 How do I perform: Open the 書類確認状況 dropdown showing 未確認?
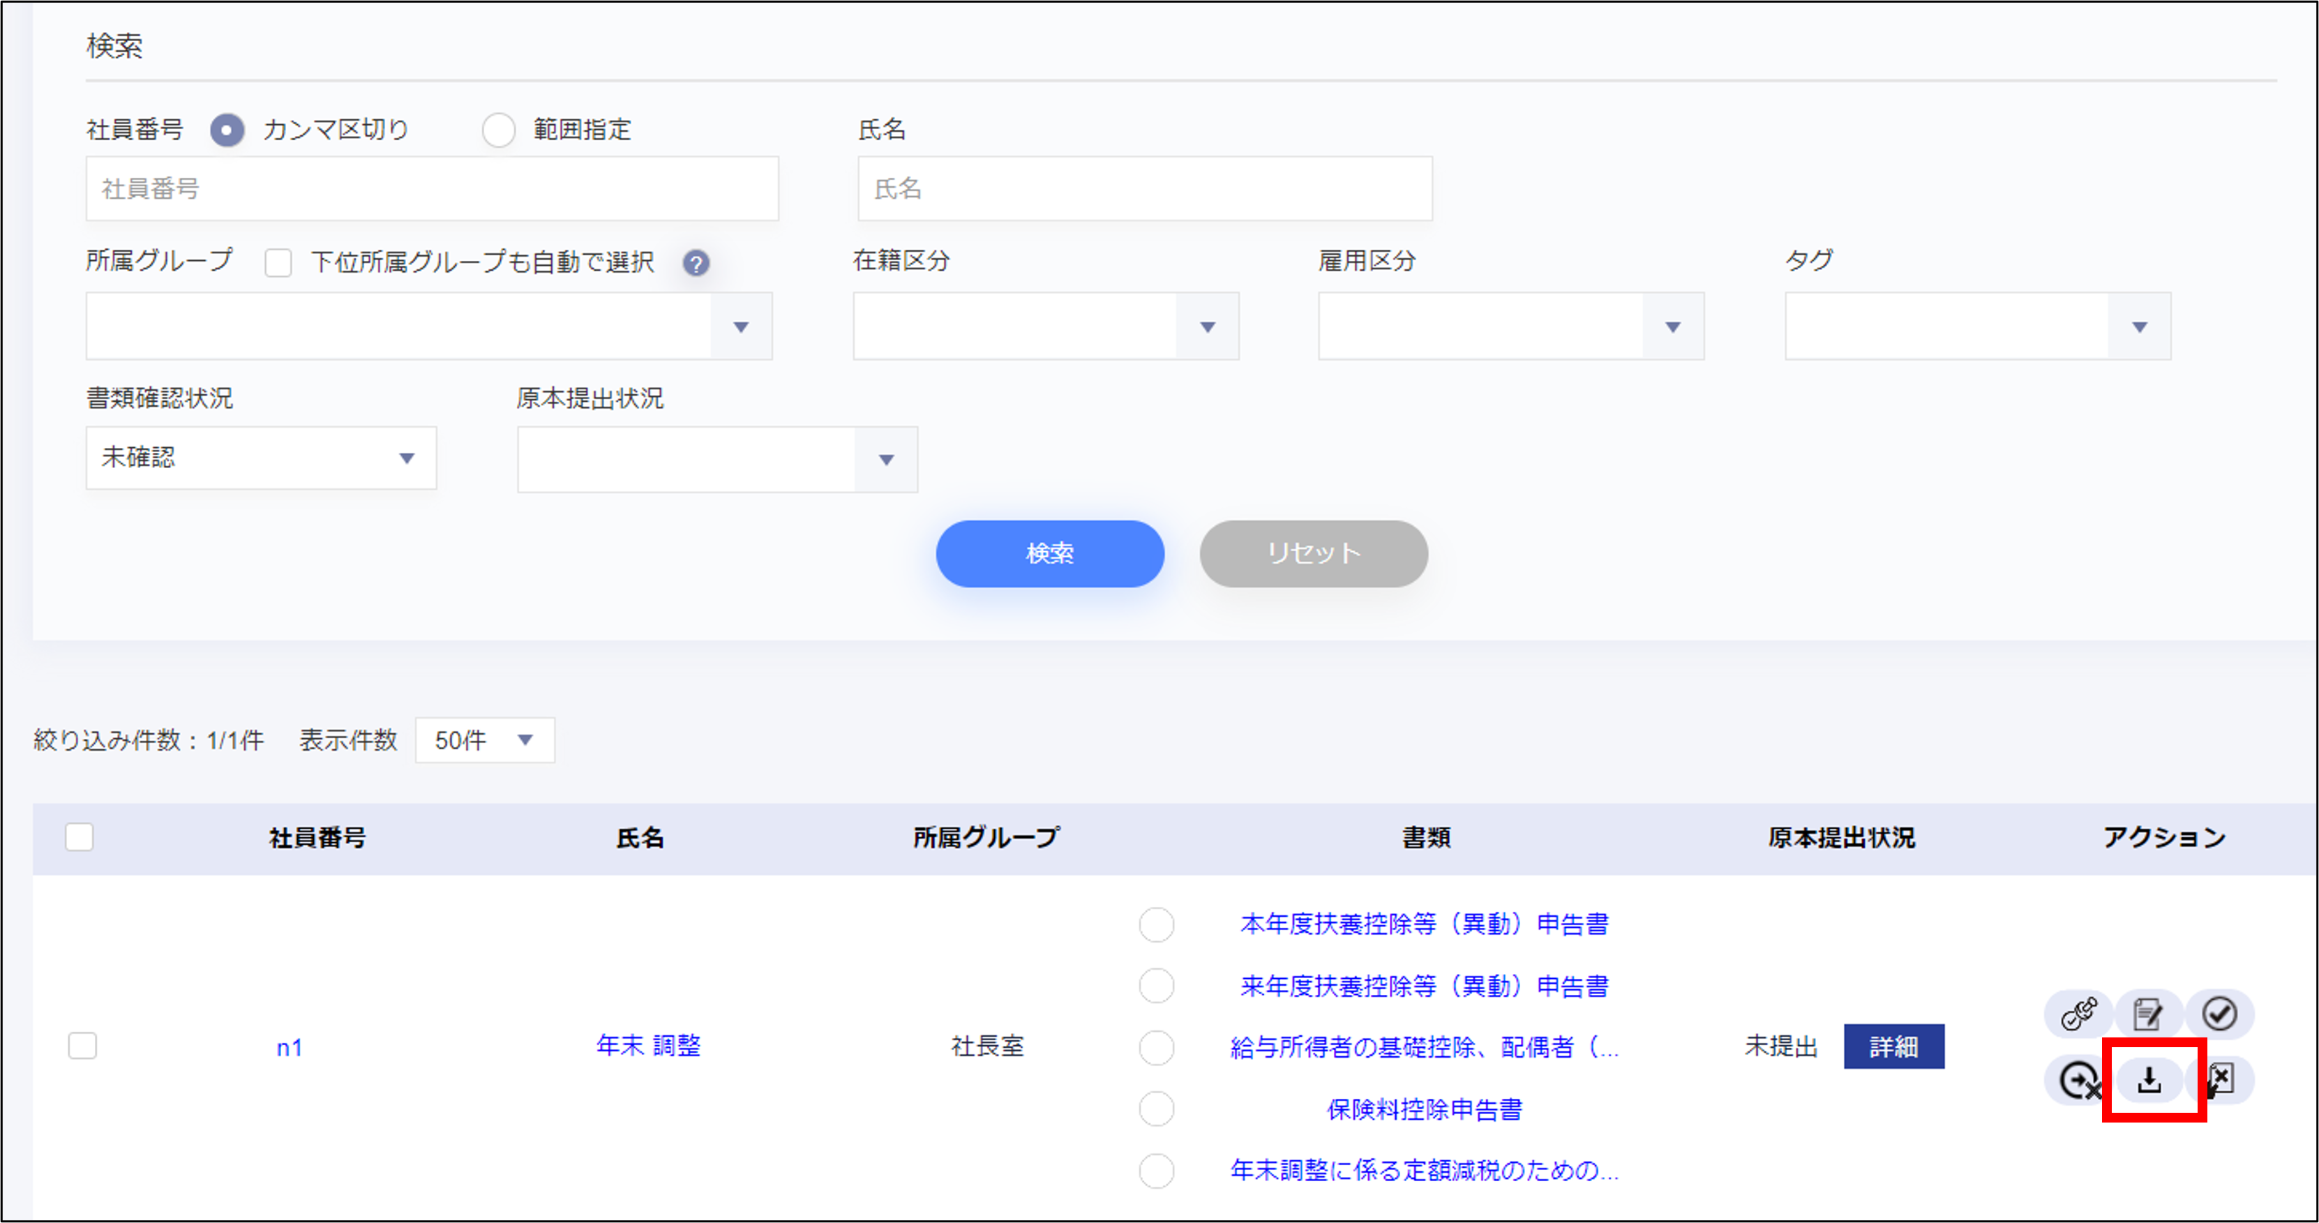(x=261, y=458)
